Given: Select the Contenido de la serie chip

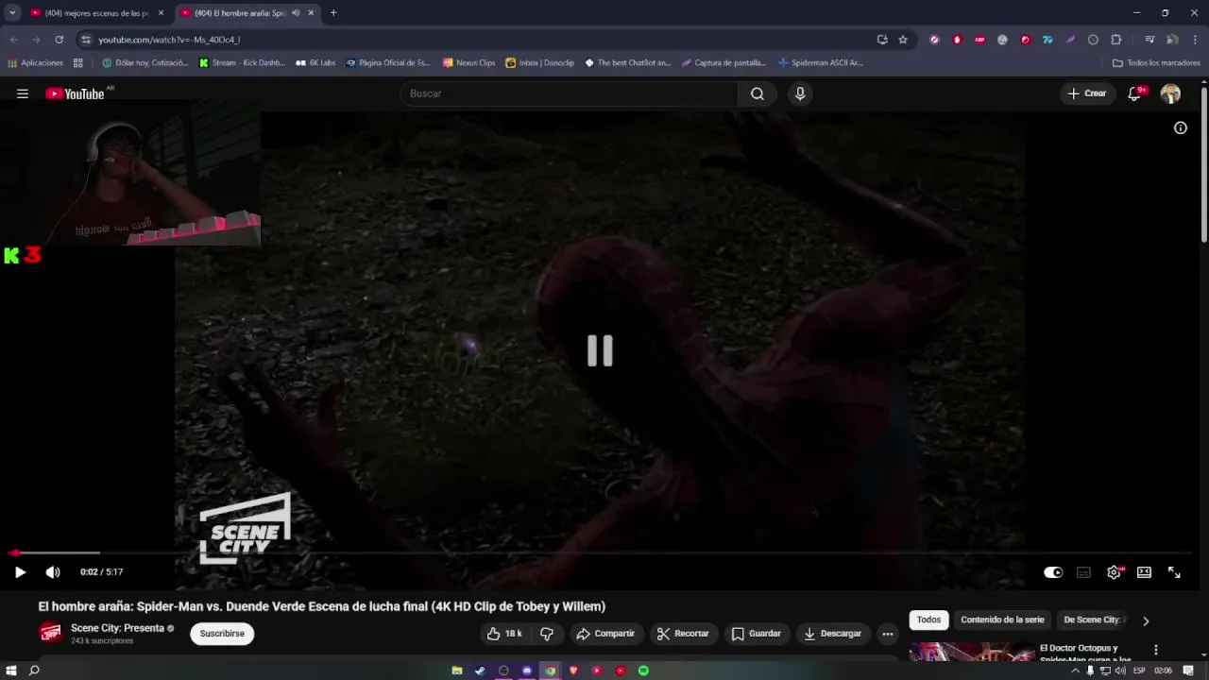Looking at the screenshot, I should tap(1002, 620).
